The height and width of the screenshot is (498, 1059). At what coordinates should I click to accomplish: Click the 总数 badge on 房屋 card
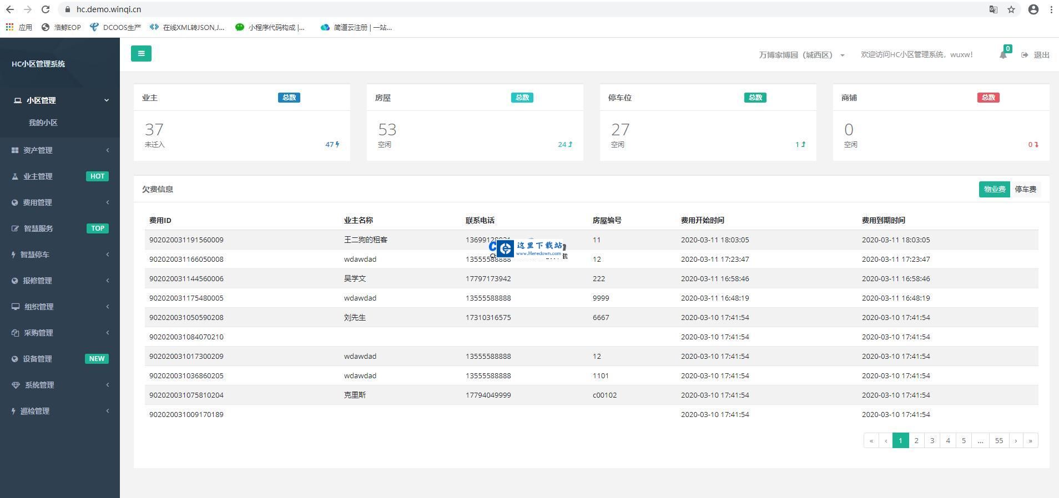pyautogui.click(x=522, y=98)
